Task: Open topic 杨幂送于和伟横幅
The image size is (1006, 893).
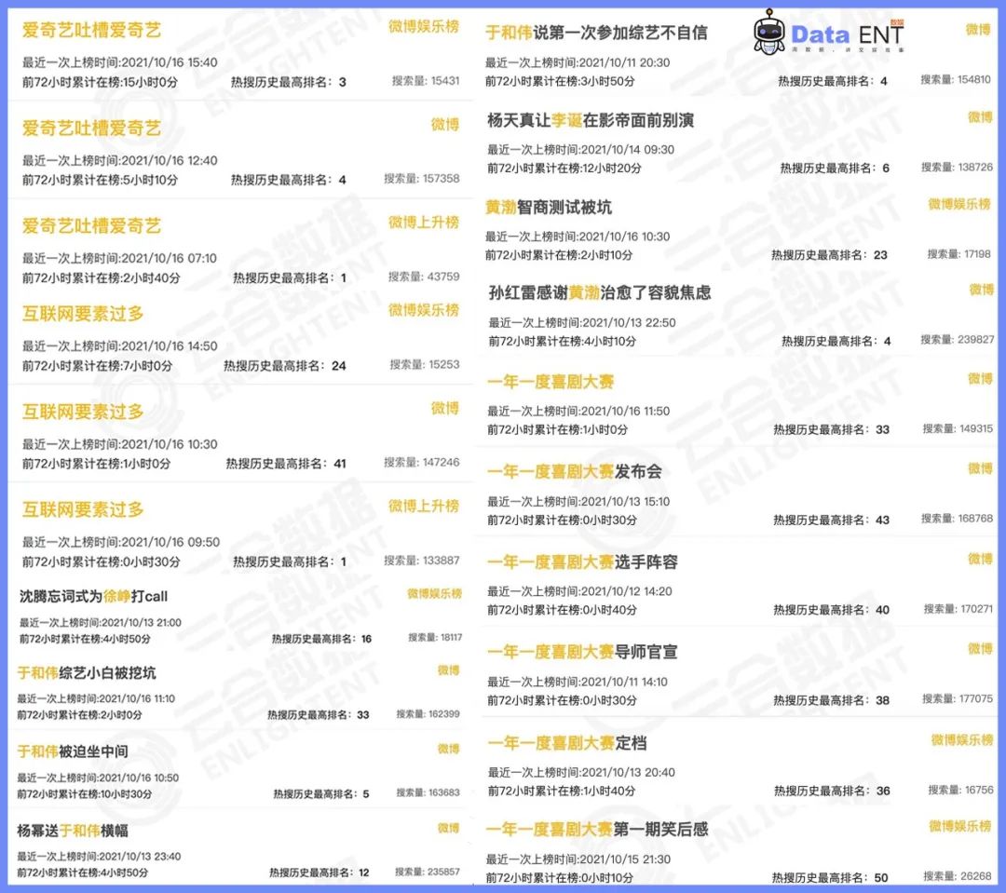Action: click(x=73, y=831)
